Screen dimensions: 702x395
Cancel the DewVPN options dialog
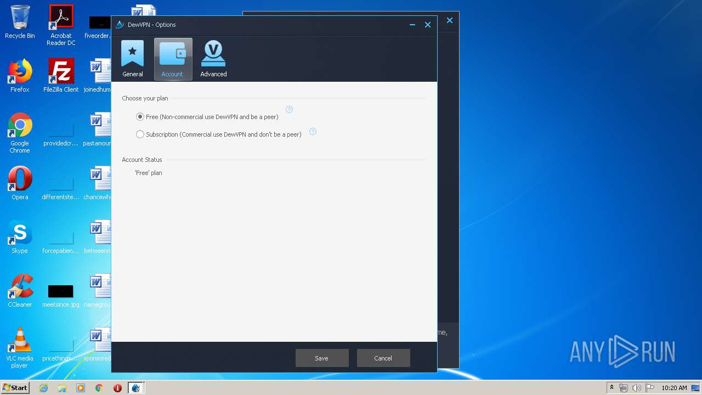383,358
